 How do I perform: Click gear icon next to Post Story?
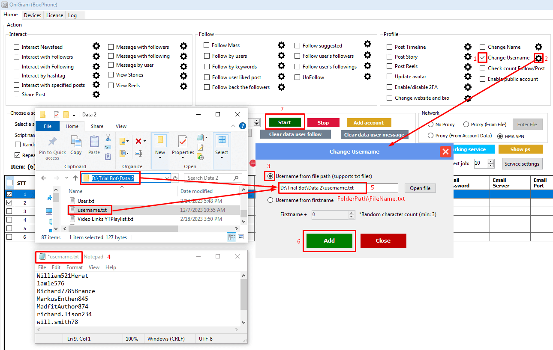(x=468, y=57)
